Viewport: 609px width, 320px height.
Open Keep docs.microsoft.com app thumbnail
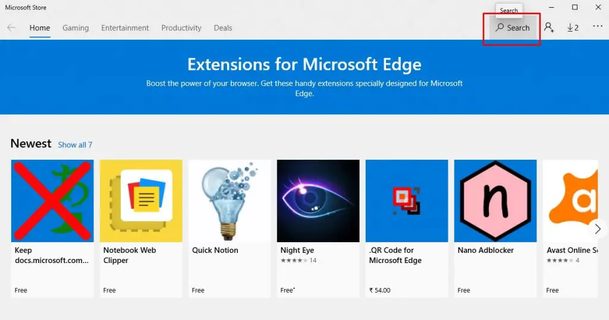coord(52,201)
